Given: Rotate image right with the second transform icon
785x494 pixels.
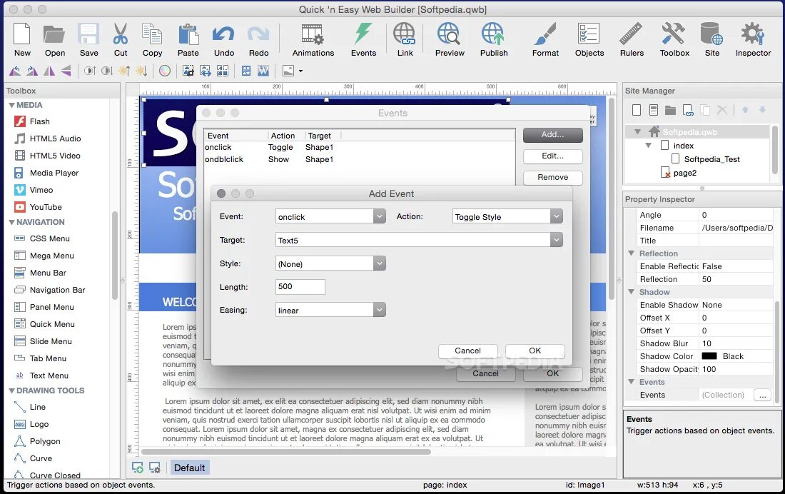Looking at the screenshot, I should (32, 71).
